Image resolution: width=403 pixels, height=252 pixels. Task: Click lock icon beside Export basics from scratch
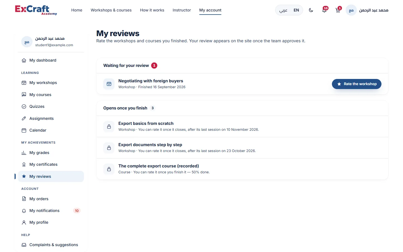109,127
